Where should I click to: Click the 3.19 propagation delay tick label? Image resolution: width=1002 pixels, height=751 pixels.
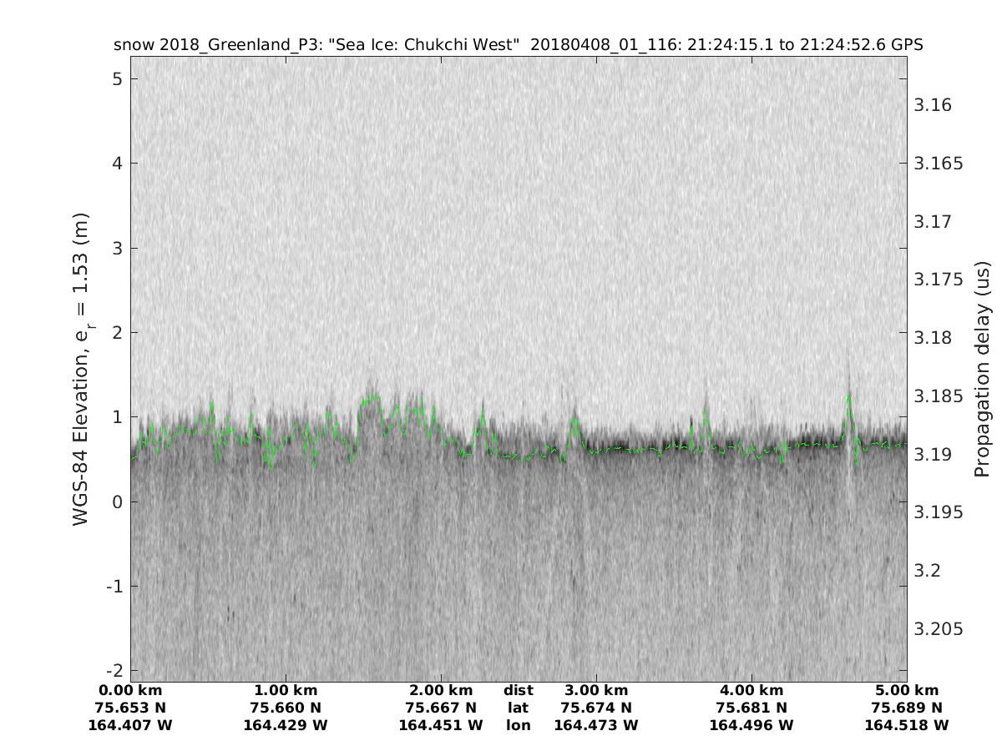(934, 454)
